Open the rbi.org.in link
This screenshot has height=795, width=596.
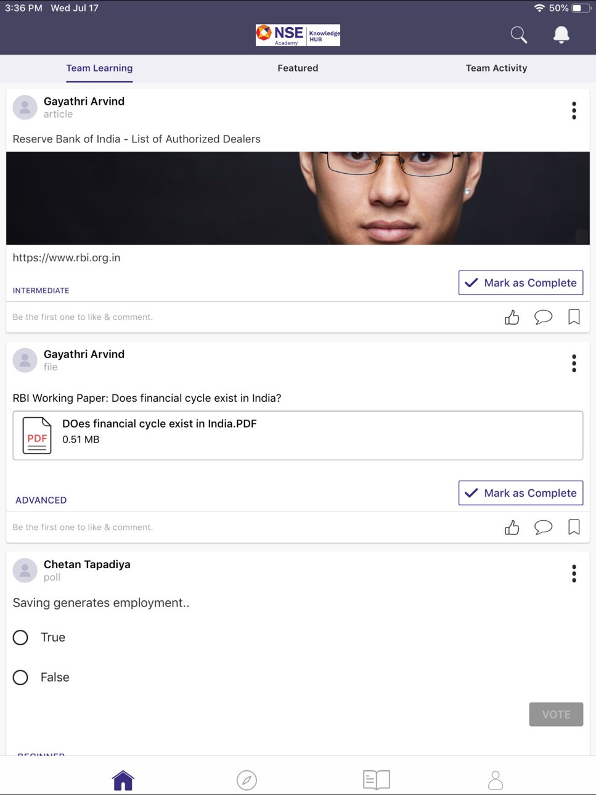(67, 258)
